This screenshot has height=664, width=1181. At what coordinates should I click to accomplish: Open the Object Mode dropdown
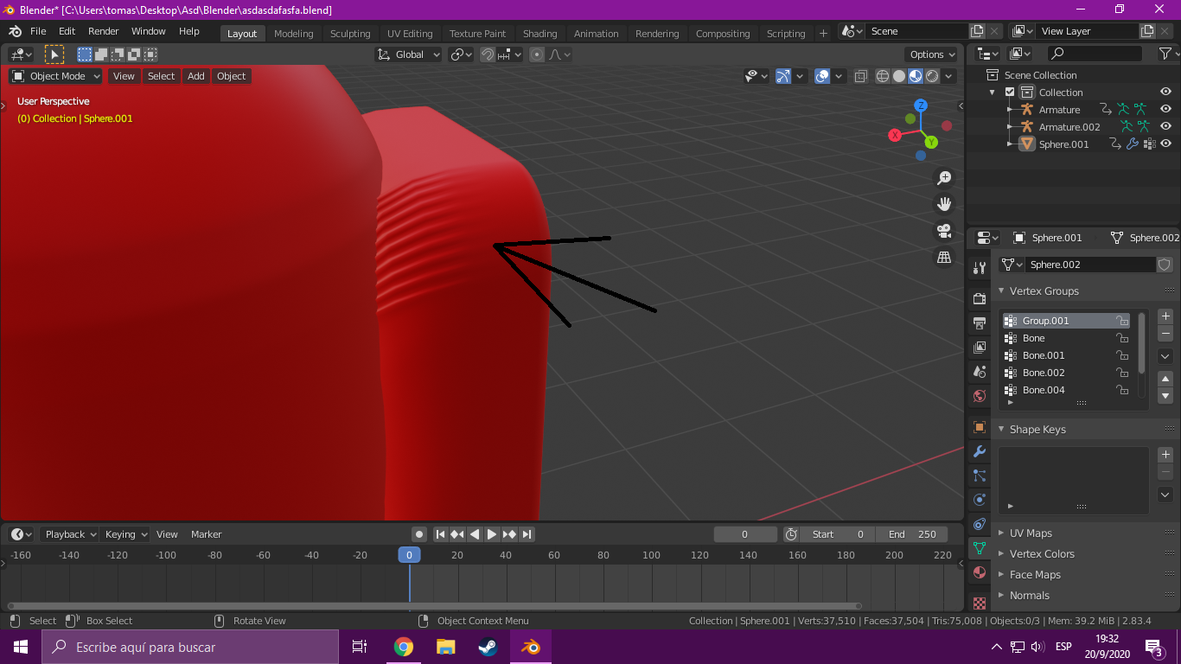click(x=56, y=76)
